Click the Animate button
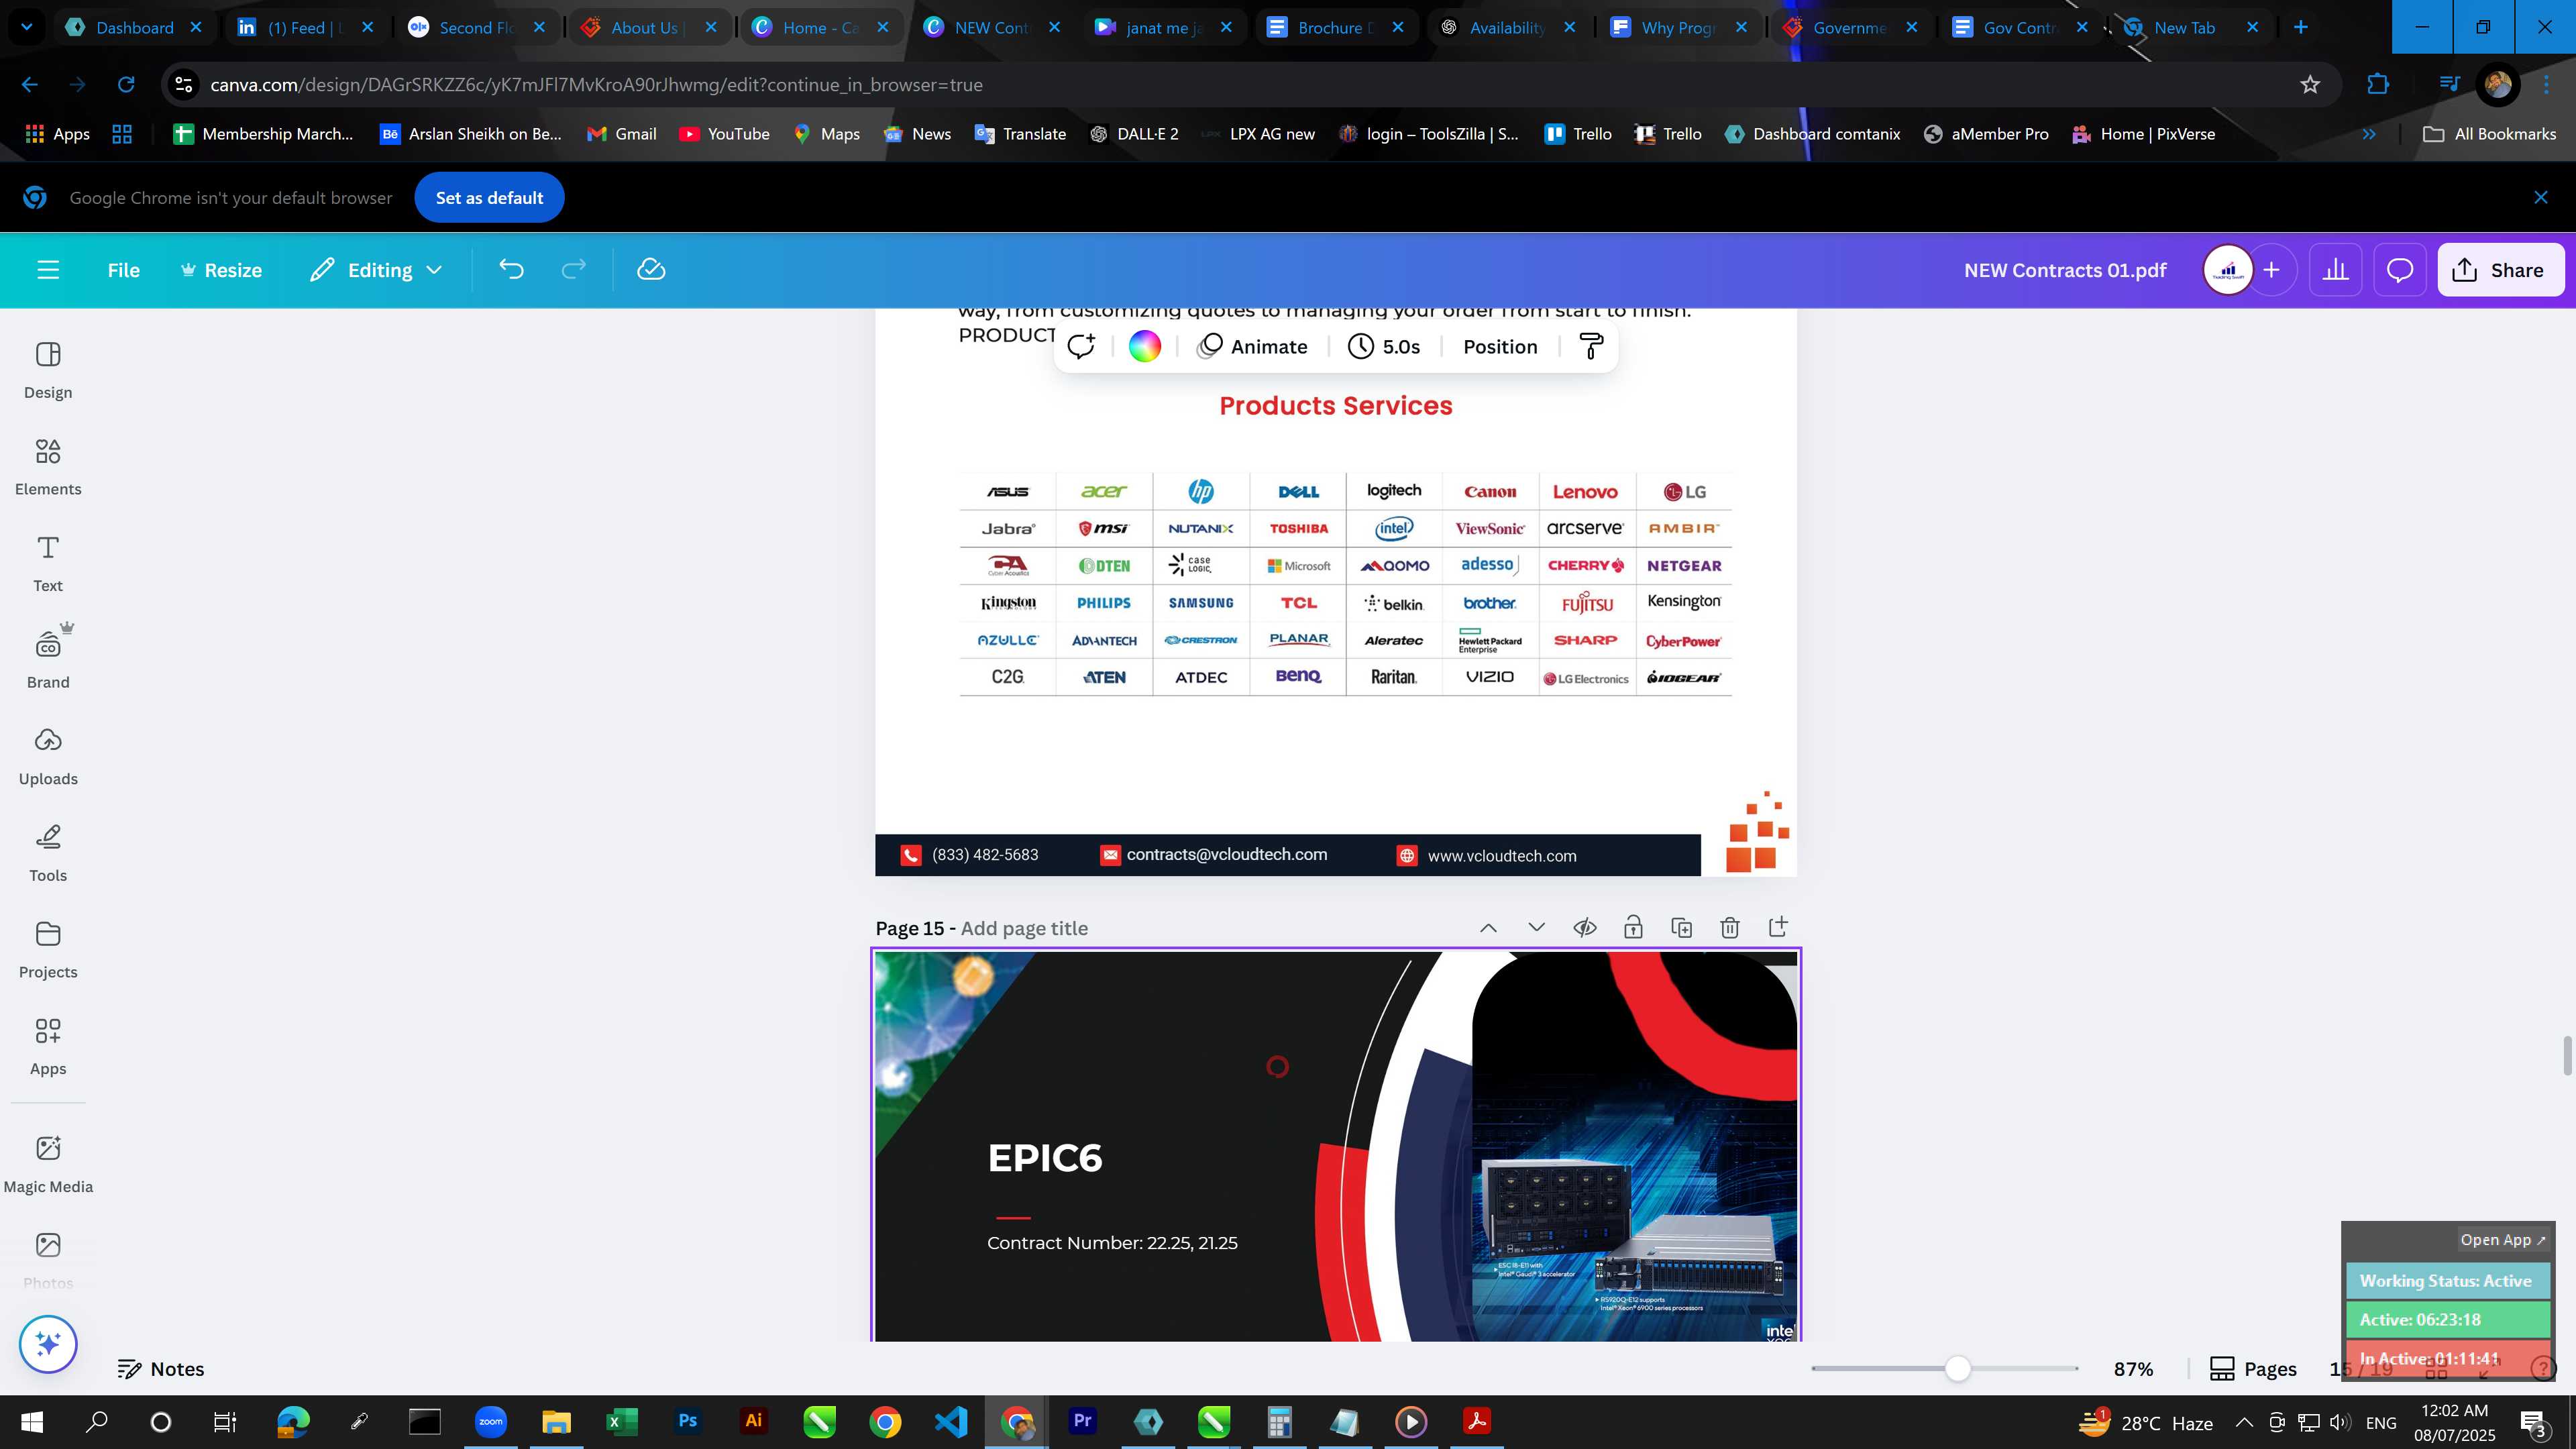Viewport: 2576px width, 1449px height. tap(1253, 346)
